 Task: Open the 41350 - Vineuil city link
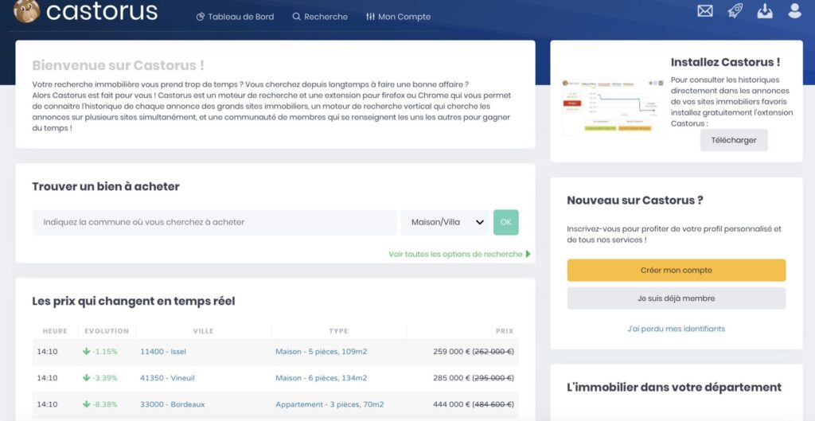click(167, 378)
